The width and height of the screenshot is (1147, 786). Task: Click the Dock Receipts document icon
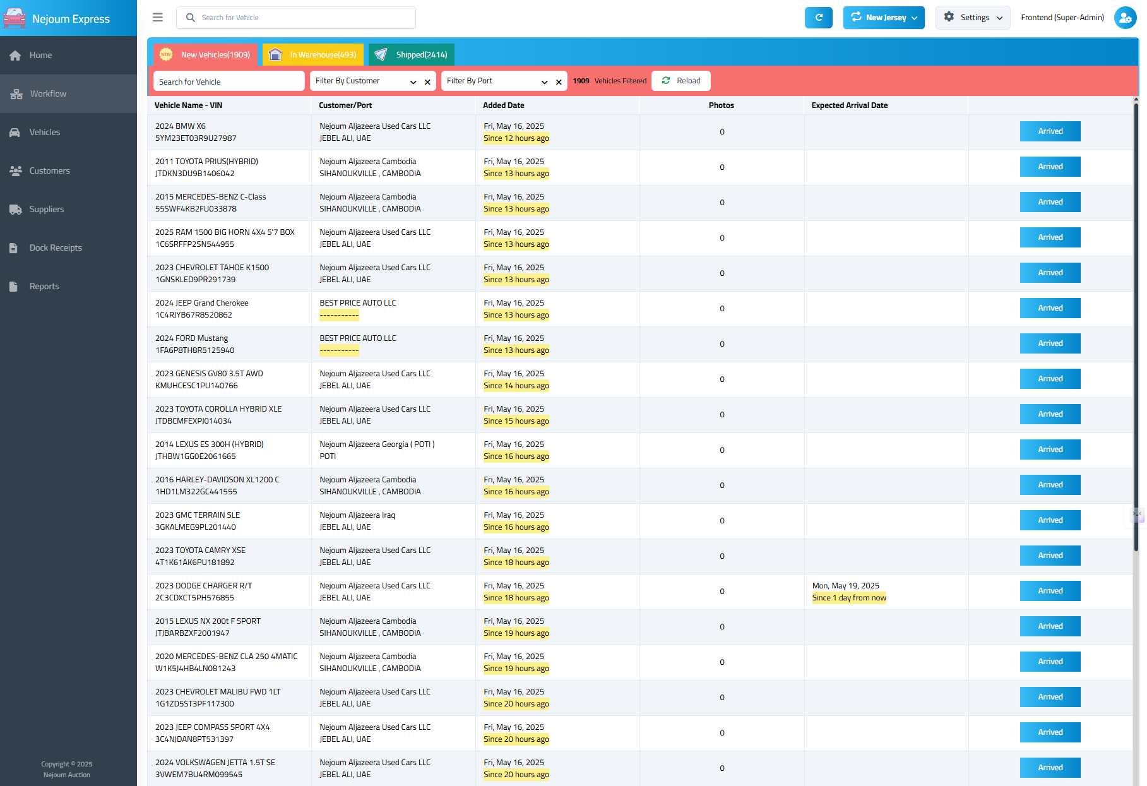click(x=13, y=248)
